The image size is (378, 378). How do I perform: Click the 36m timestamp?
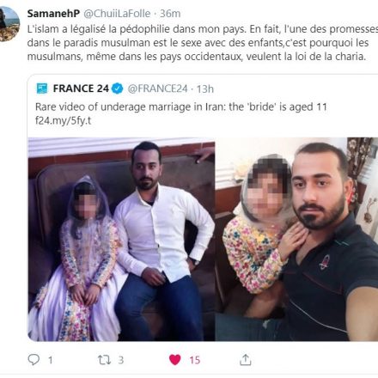tap(170, 14)
